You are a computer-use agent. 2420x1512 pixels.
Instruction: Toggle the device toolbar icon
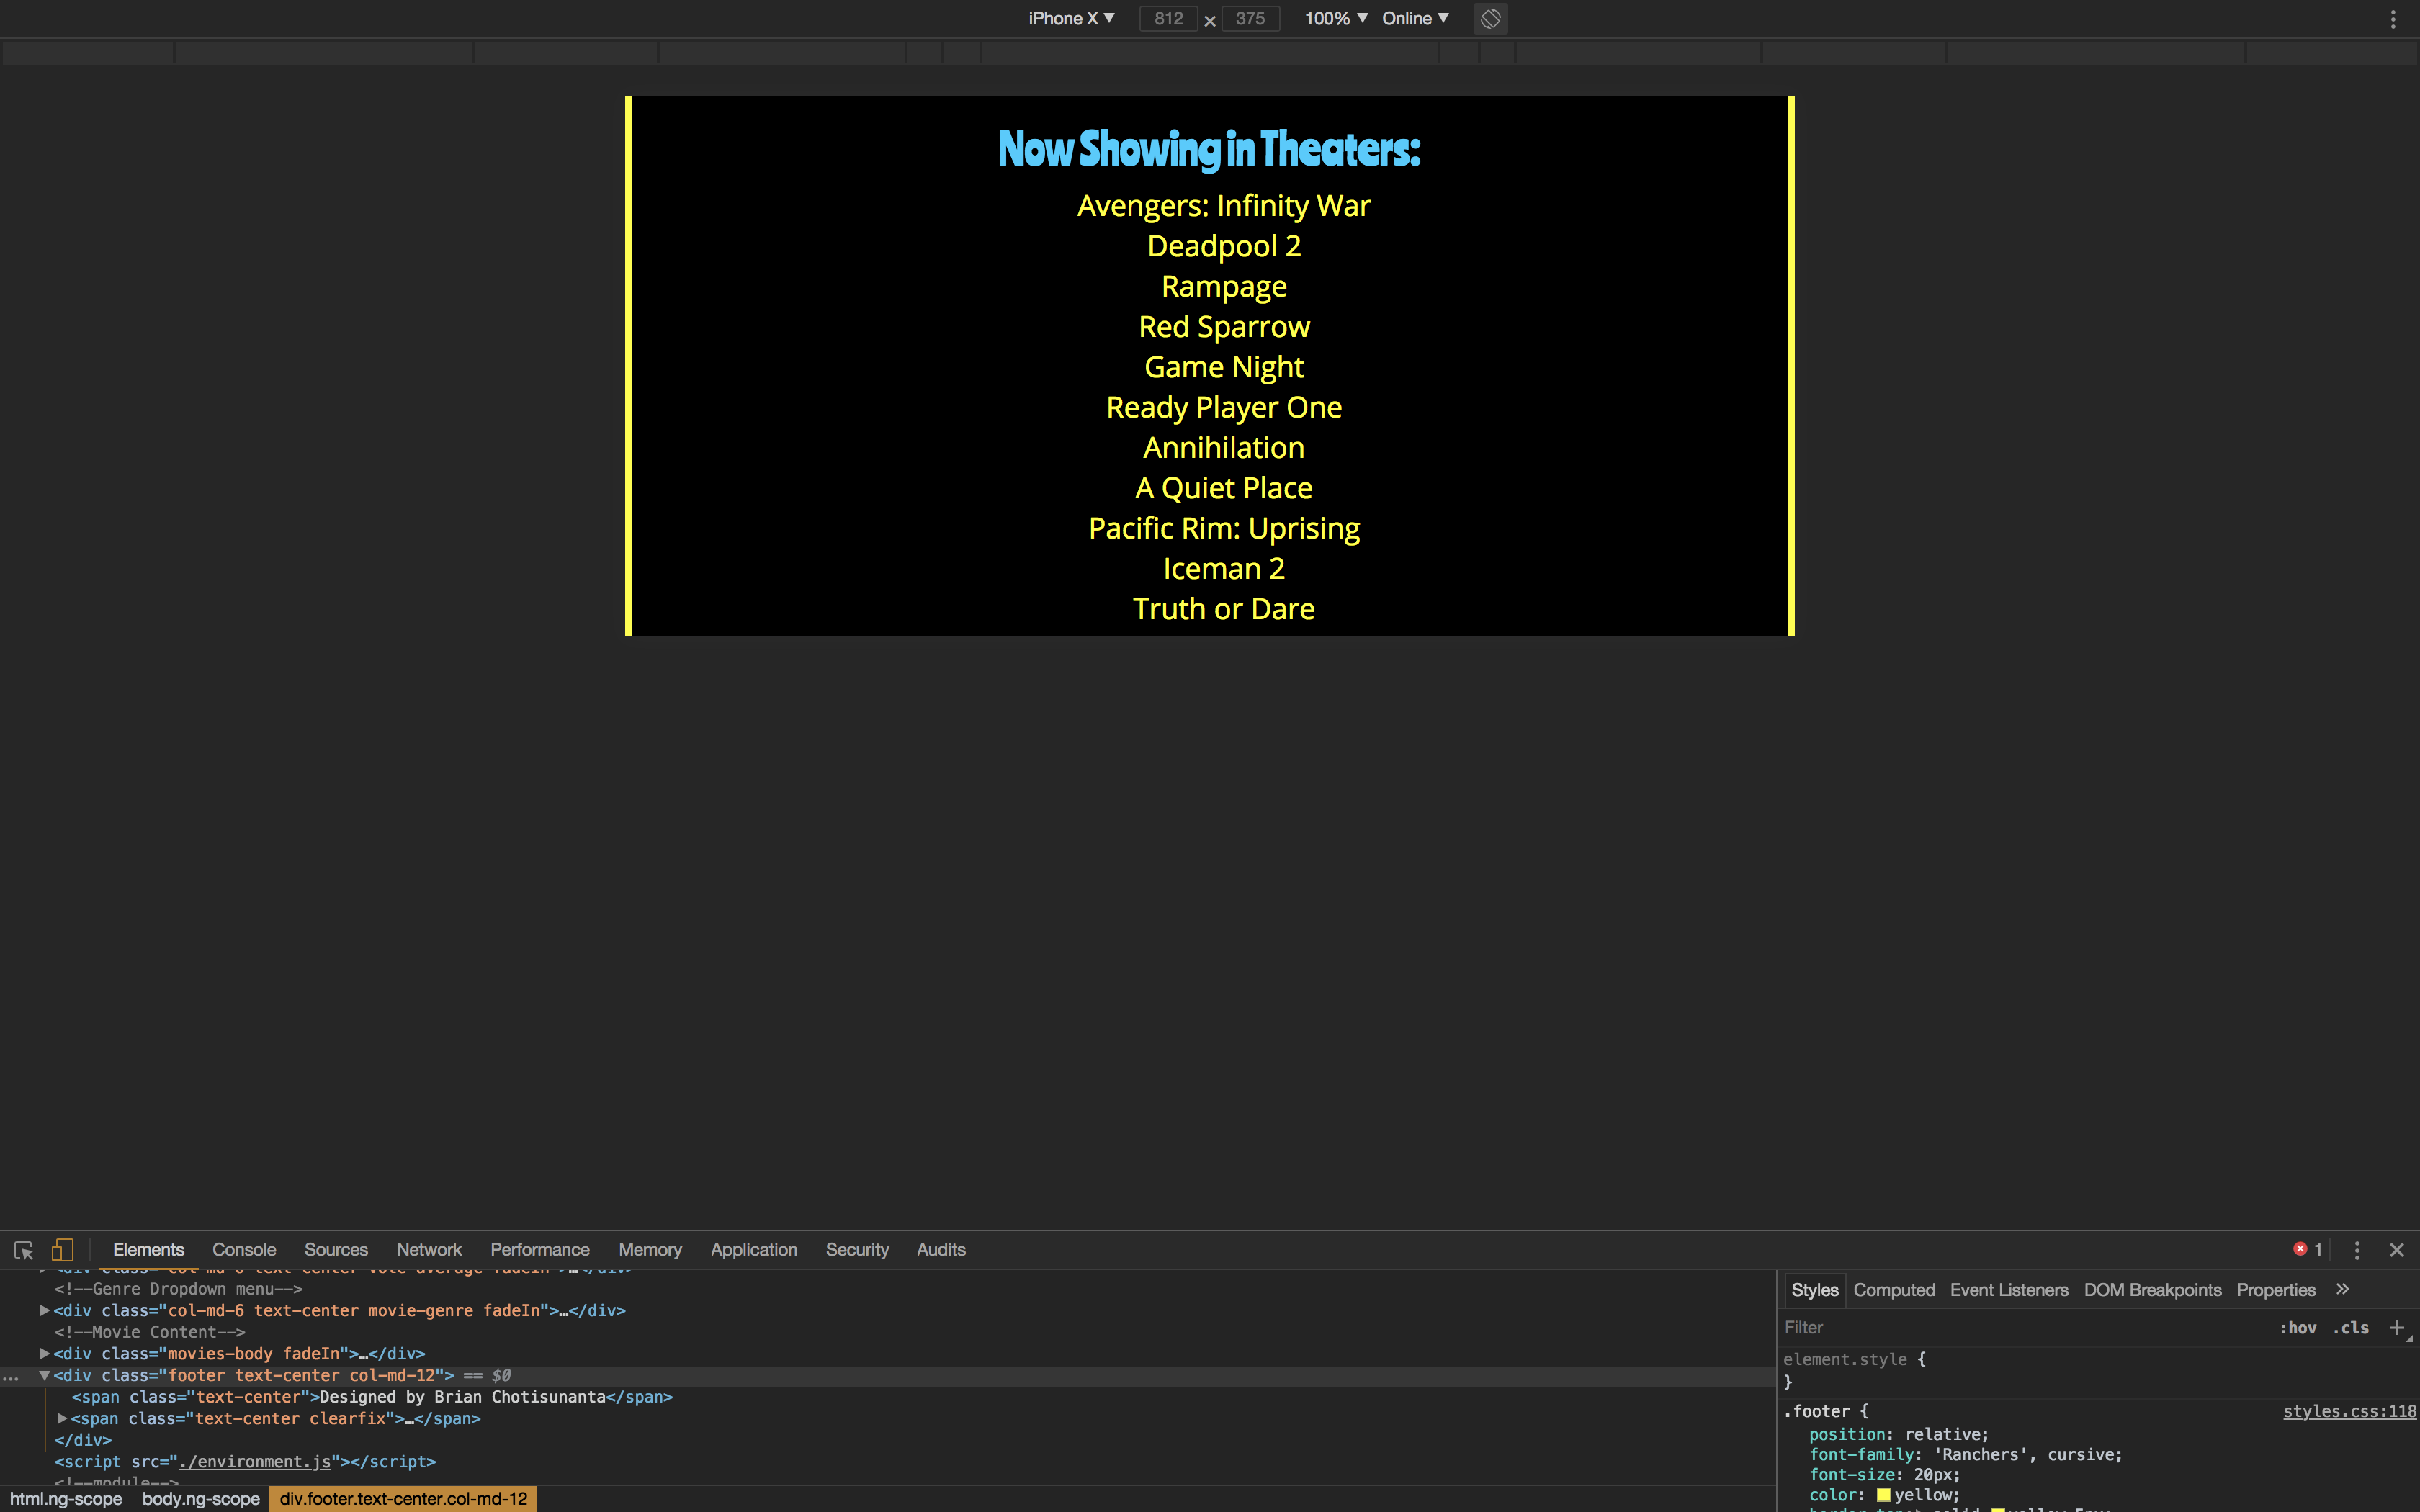pos(63,1250)
